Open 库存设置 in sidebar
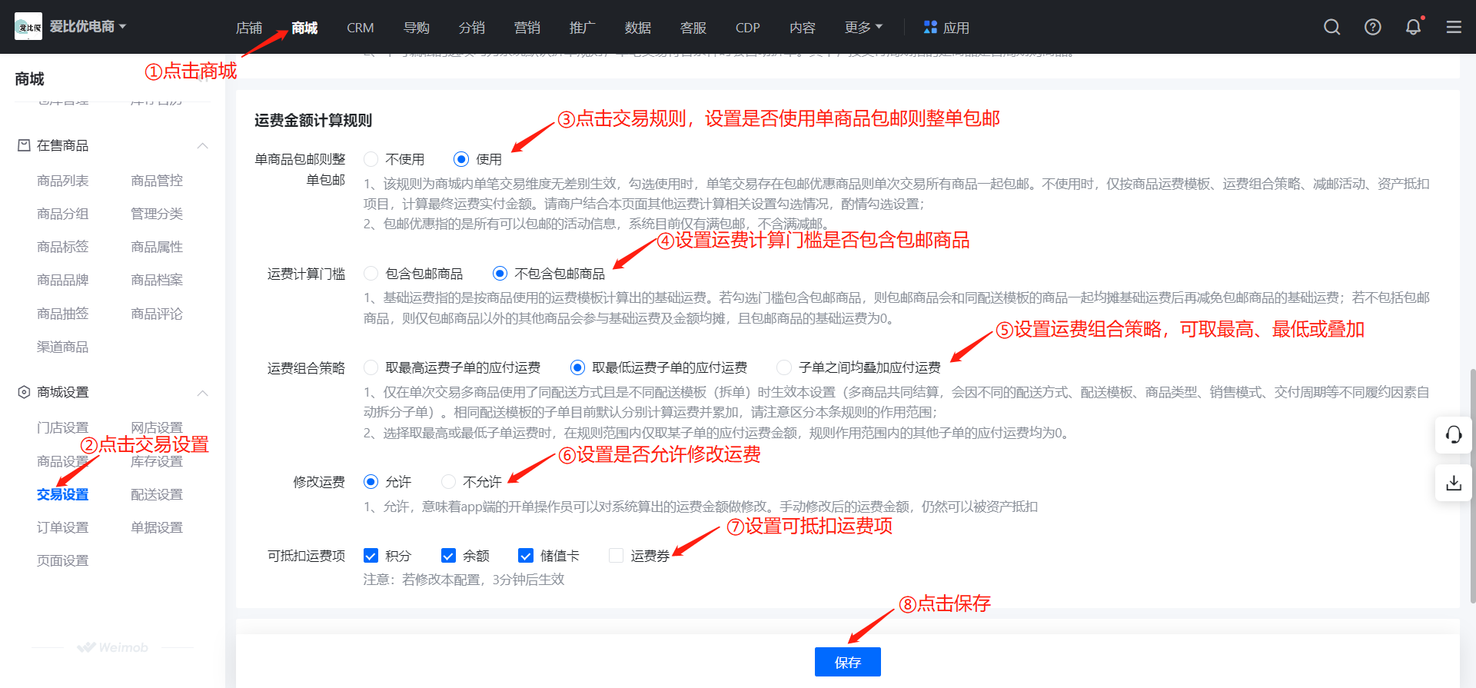The height and width of the screenshot is (688, 1476). pos(157,461)
